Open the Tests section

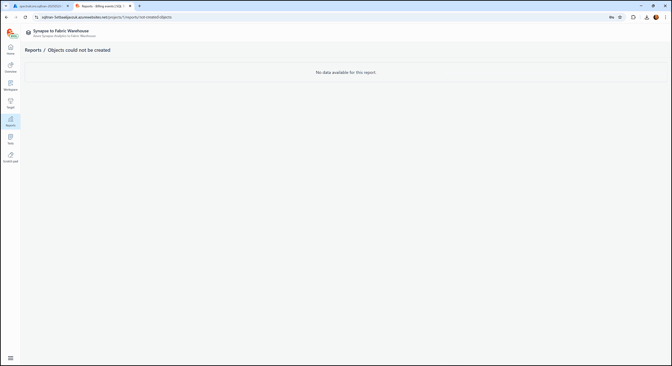10,139
